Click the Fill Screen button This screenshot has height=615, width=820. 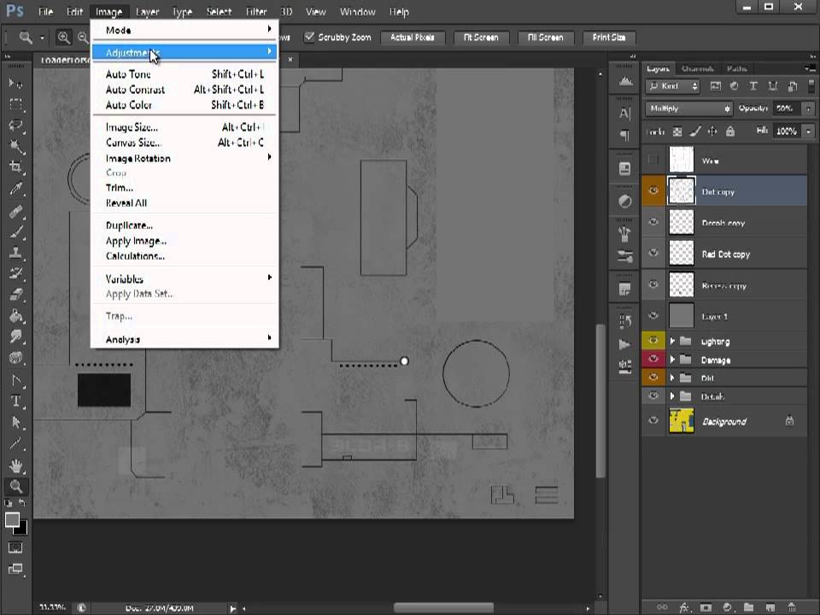point(546,38)
